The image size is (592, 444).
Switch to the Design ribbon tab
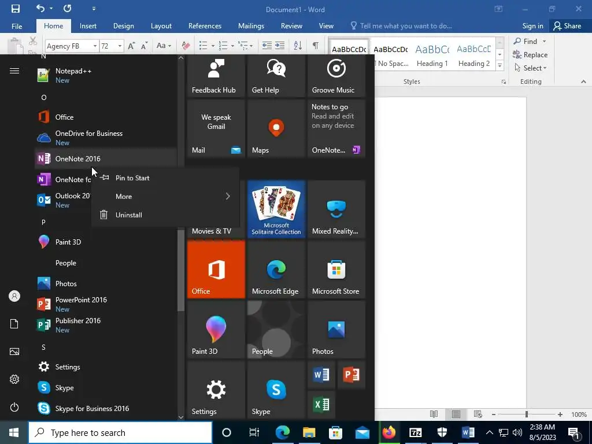point(124,26)
